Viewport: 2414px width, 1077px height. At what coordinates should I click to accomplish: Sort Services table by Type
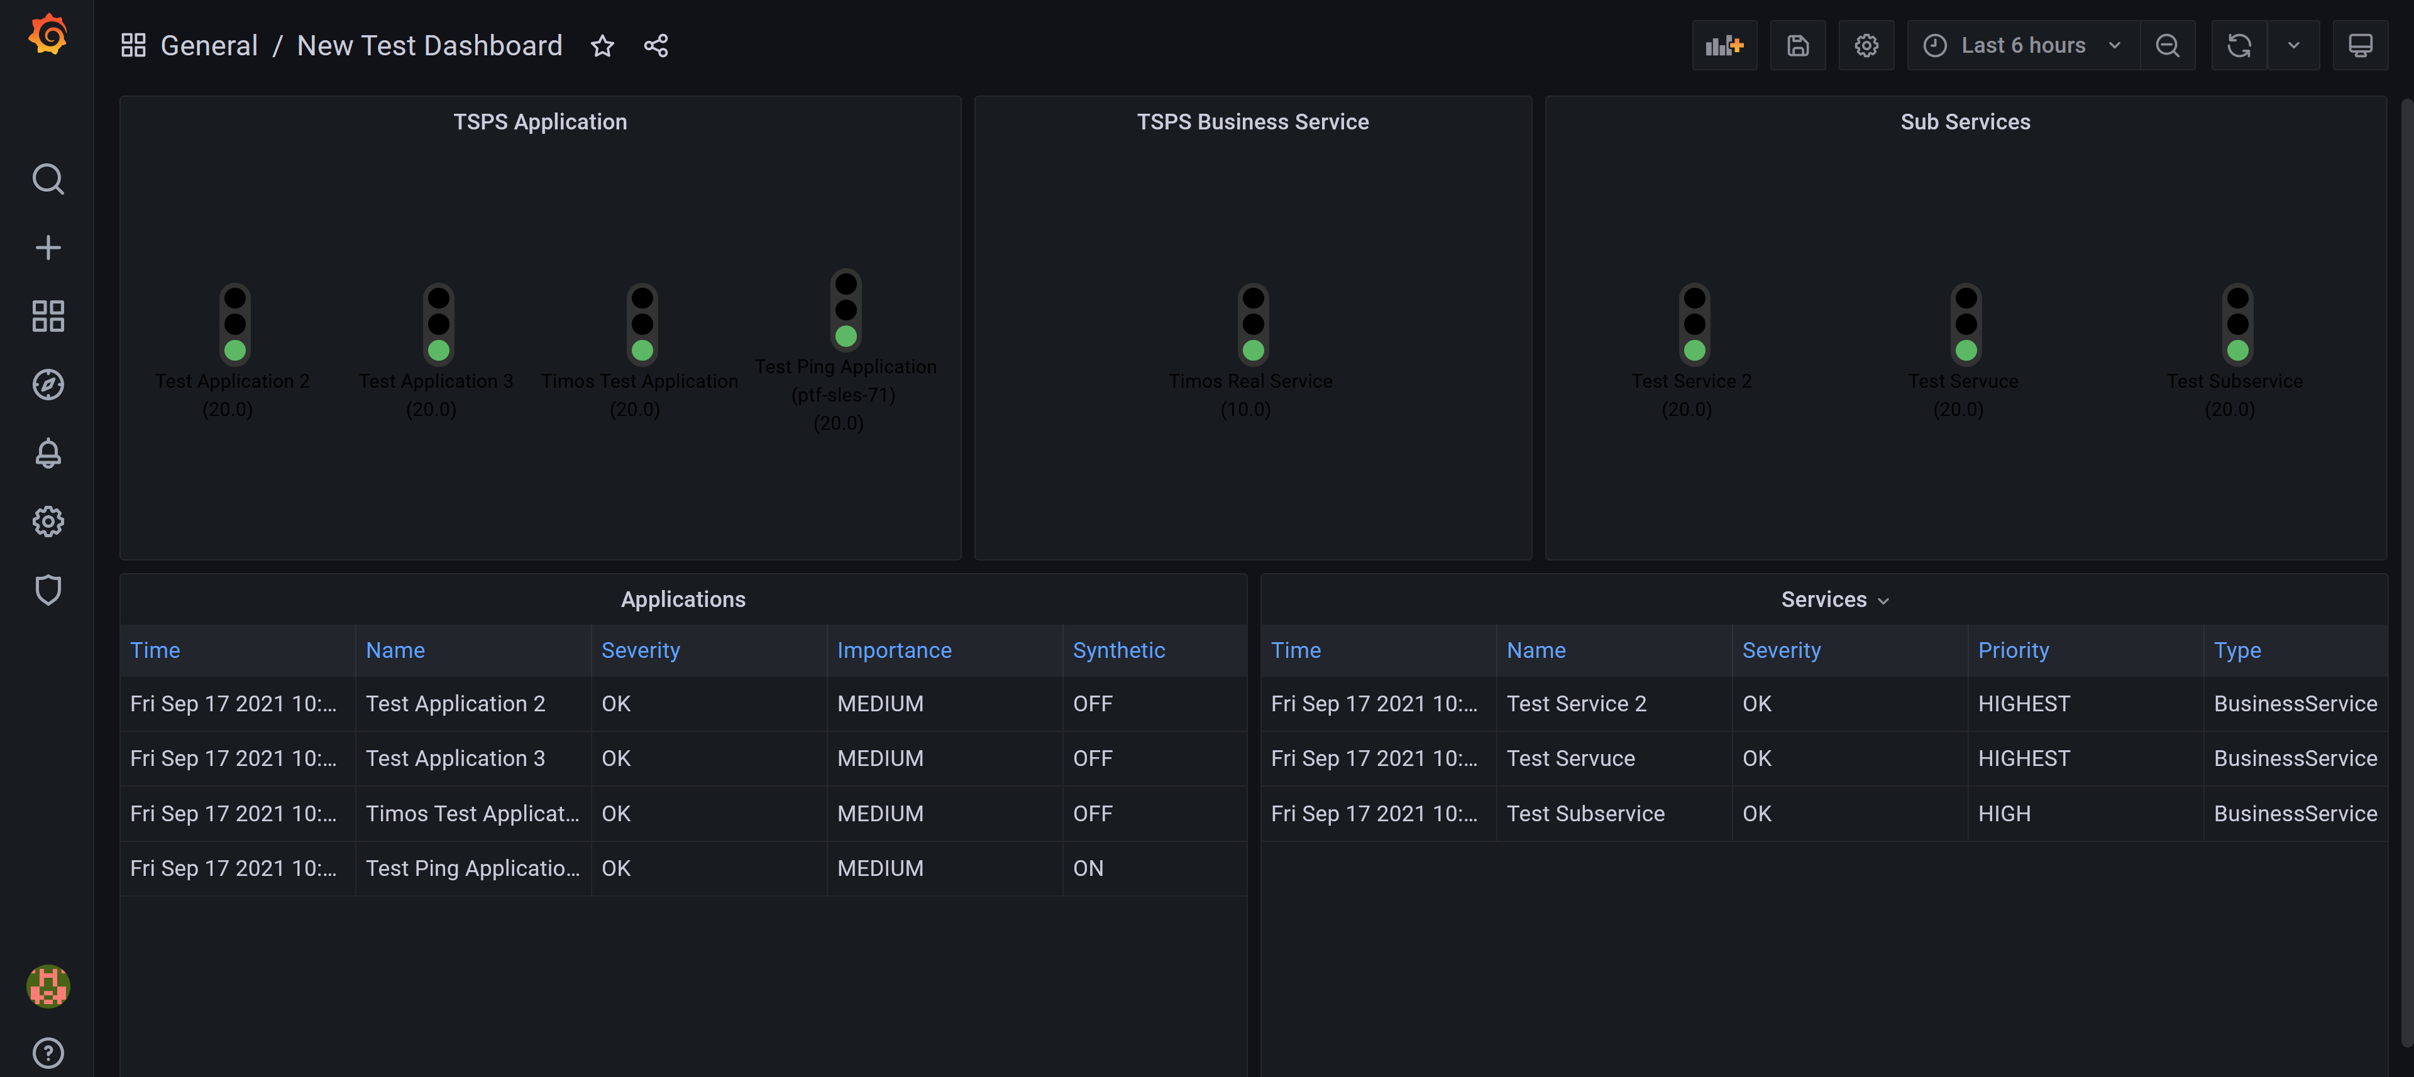point(2237,650)
